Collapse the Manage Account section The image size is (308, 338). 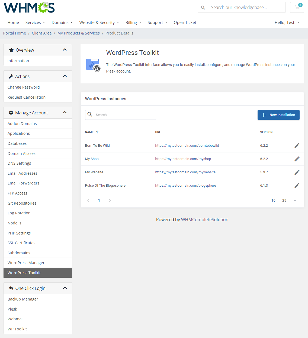point(65,112)
